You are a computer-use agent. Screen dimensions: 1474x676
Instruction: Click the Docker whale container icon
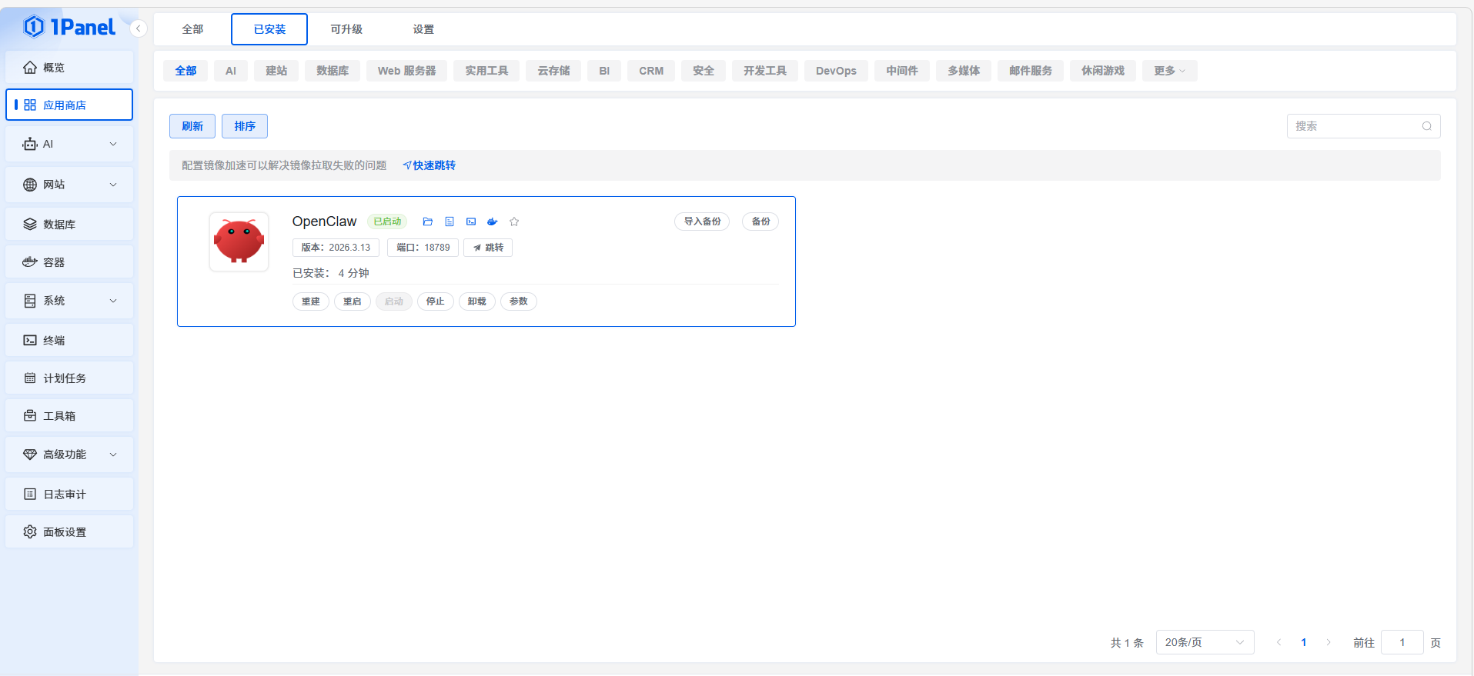(493, 221)
